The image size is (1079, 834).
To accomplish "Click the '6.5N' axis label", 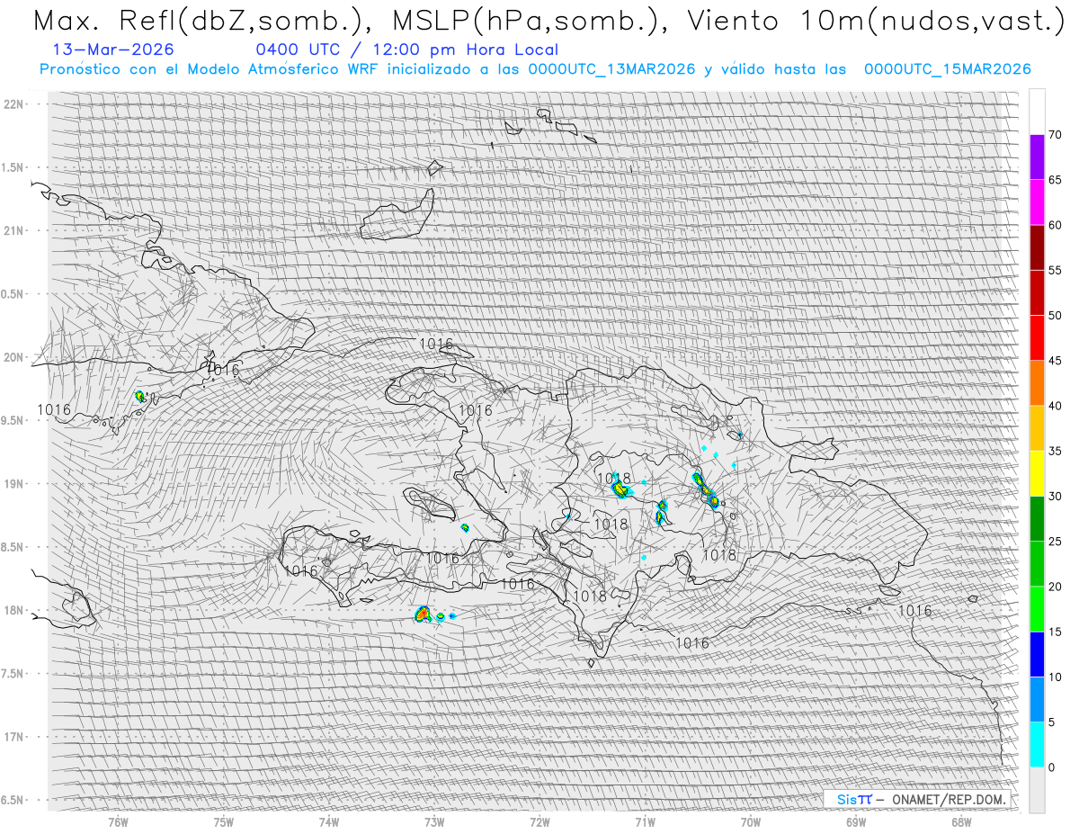I will coord(13,800).
